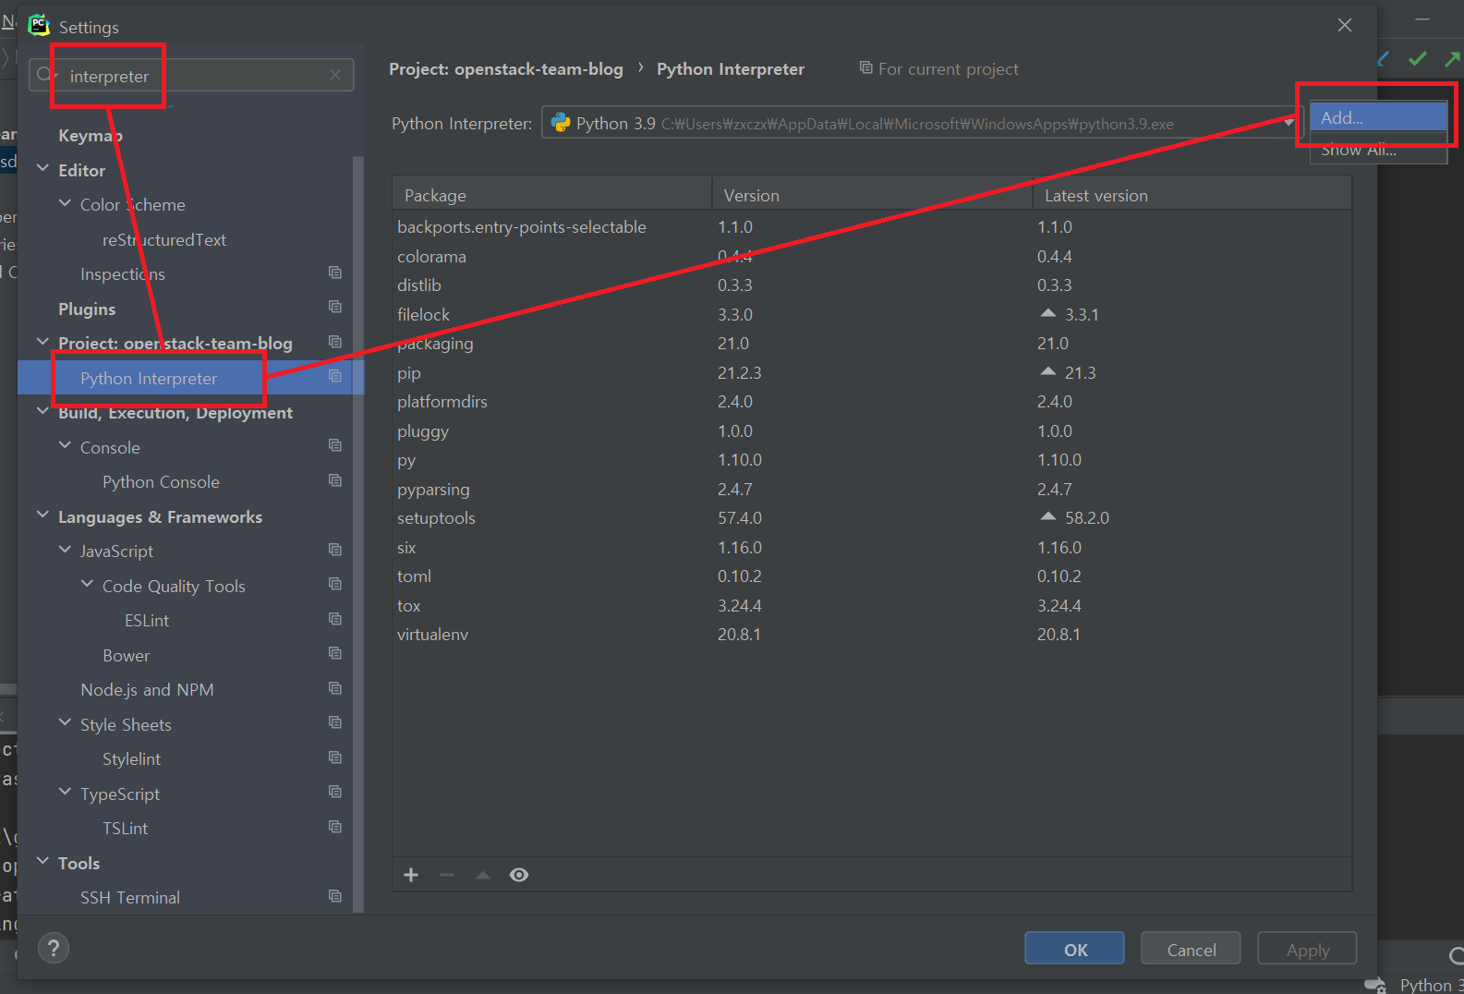1464x994 pixels.
Task: Click the project-scope icon beside Bower
Action: pos(335,653)
